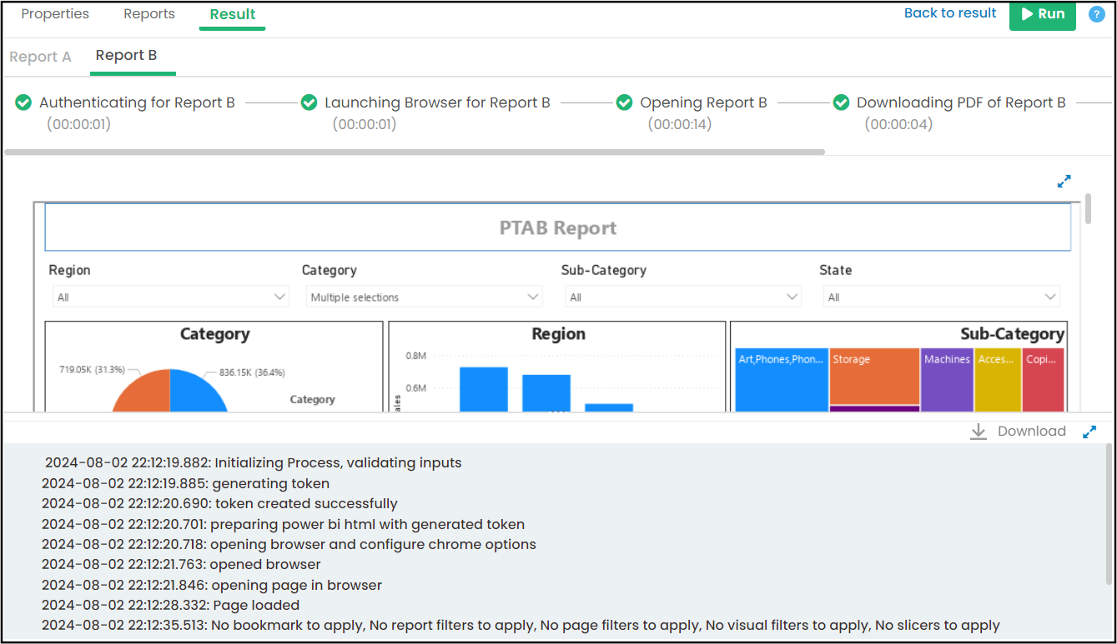Open the Sub-Category slicer dropdown
This screenshot has height=644, width=1117.
click(682, 297)
